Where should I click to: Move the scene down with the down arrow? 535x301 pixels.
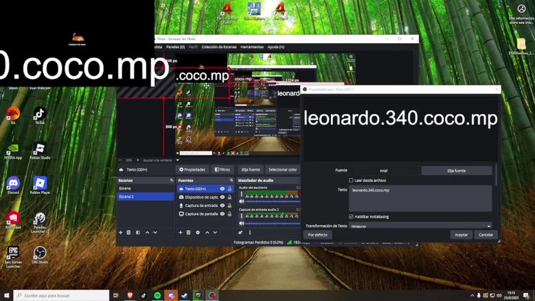click(x=155, y=232)
